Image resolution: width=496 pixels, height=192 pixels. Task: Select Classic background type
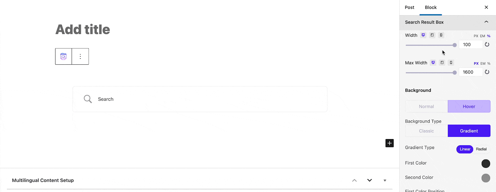coord(426,131)
